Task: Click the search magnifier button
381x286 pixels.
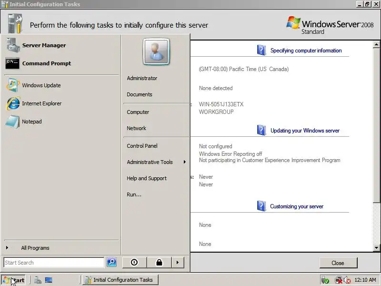Action: click(x=112, y=262)
